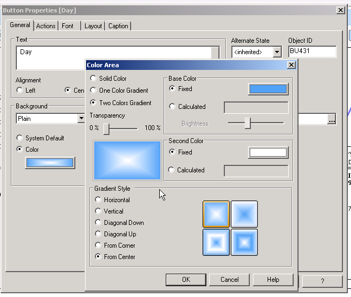Click the question mark button in Button Properties
The image size is (351, 297).
322,281
